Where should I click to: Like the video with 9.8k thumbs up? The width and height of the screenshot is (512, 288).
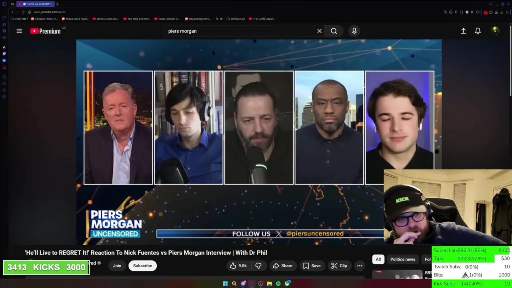[238, 266]
